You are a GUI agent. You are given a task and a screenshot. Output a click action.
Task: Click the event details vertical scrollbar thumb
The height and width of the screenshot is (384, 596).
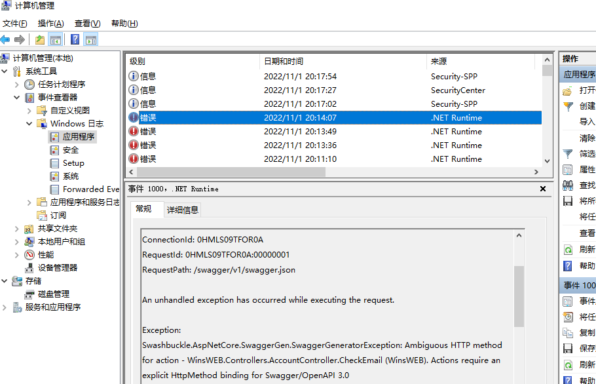(519, 295)
